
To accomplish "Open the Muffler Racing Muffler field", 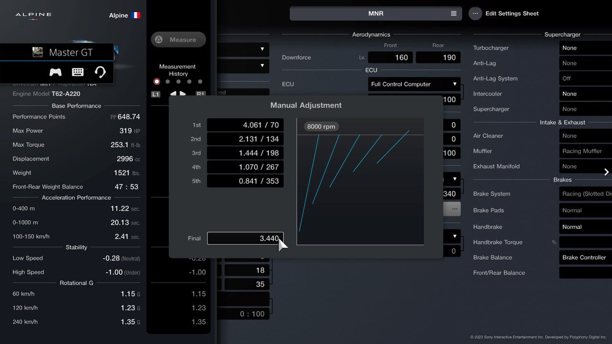I will pyautogui.click(x=585, y=151).
